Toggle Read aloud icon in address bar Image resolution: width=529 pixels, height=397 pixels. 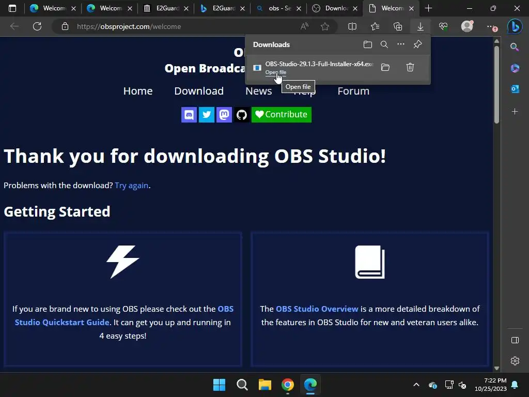point(304,26)
